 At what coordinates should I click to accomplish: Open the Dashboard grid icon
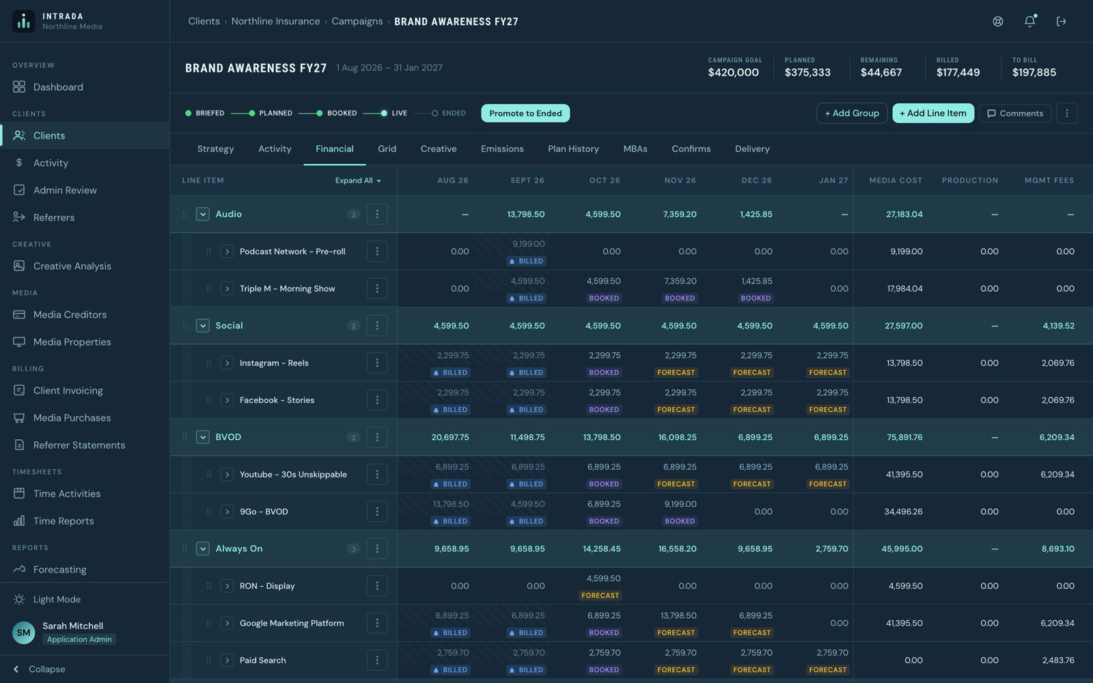tap(19, 87)
